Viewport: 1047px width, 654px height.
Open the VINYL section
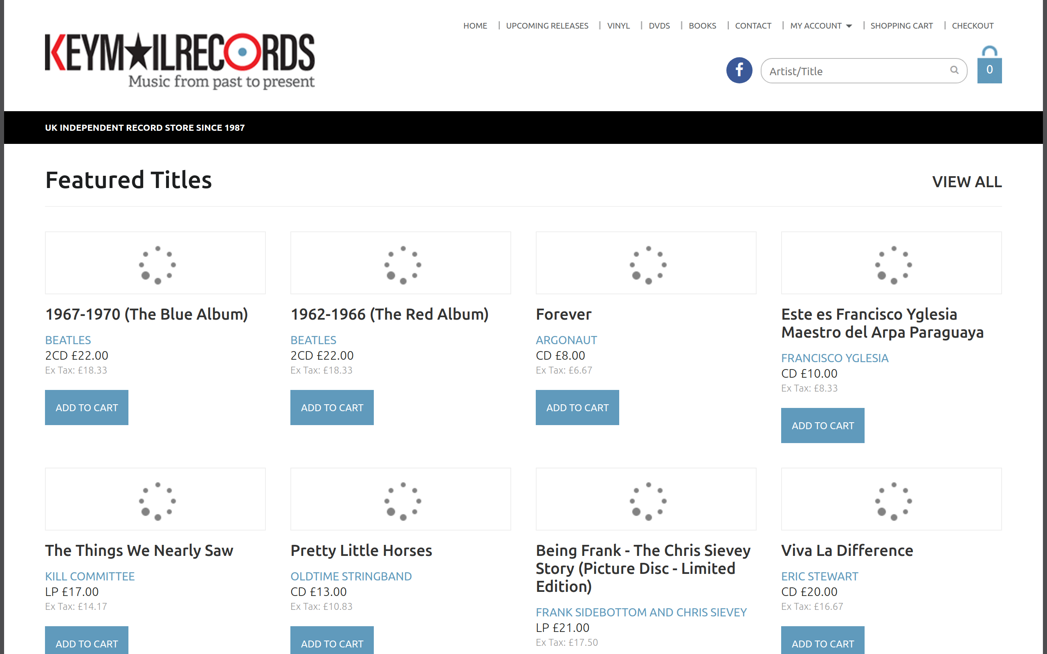click(x=618, y=25)
